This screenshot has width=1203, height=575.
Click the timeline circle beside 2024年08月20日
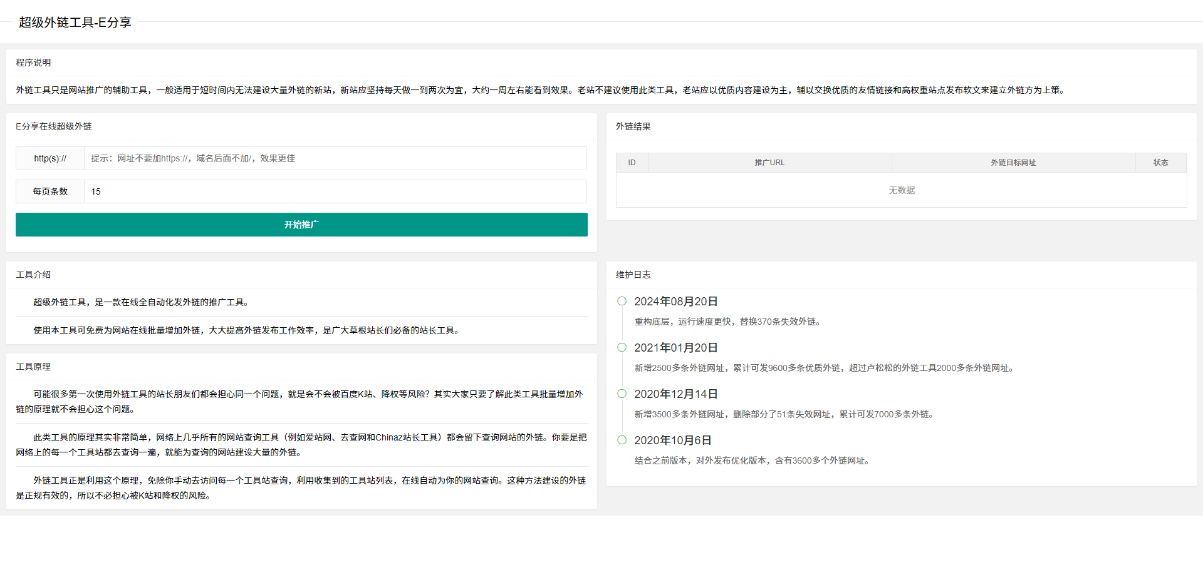tap(622, 301)
